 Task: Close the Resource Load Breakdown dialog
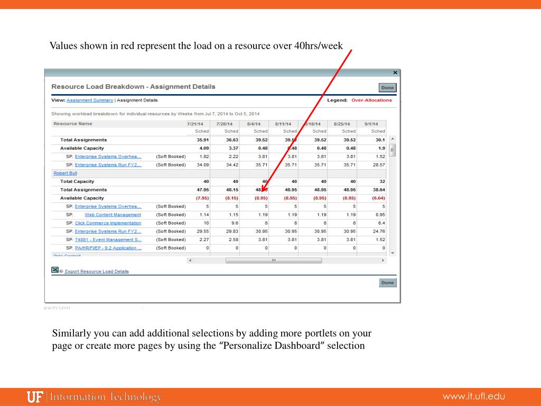click(395, 72)
